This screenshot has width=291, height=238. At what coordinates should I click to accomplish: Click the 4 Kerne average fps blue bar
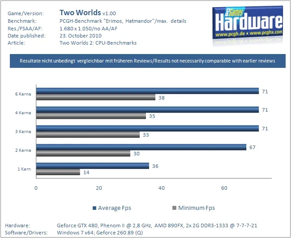pos(147,109)
